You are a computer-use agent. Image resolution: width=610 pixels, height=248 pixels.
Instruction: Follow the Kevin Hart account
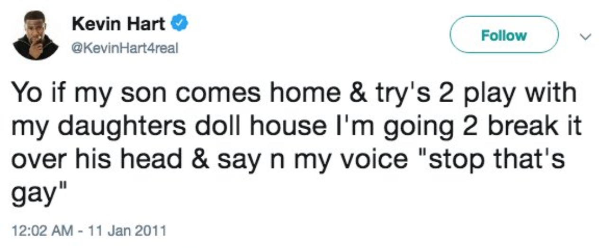[504, 35]
